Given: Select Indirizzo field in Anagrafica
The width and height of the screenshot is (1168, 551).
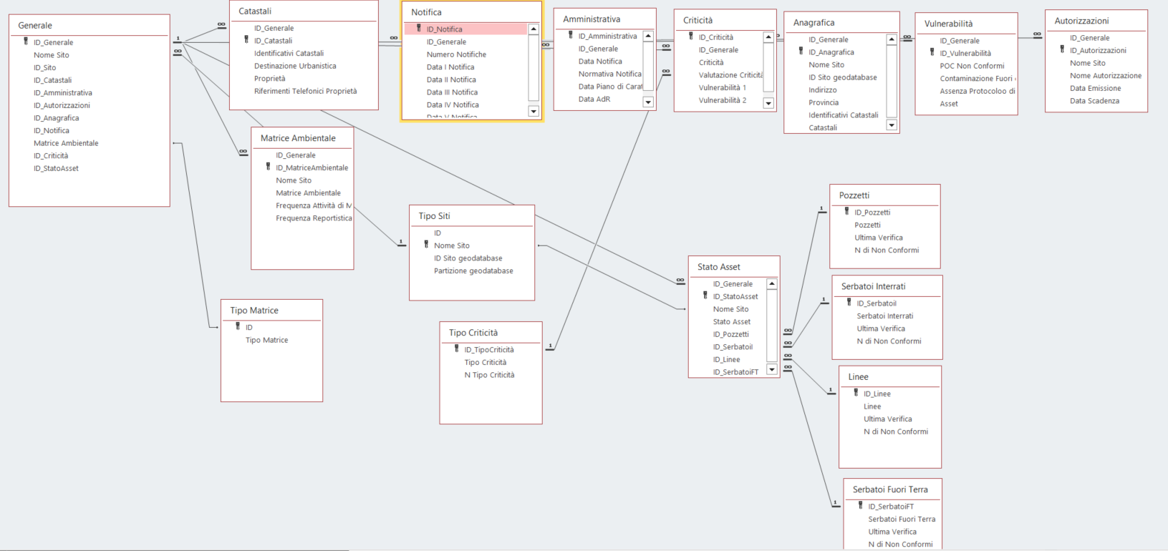Looking at the screenshot, I should [x=822, y=90].
